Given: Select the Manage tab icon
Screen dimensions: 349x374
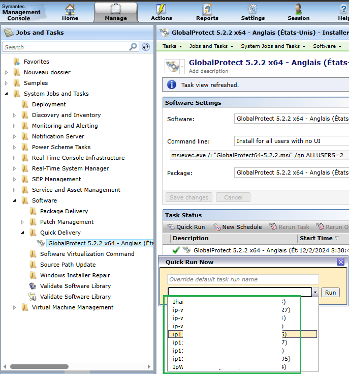Looking at the screenshot, I should 116,9.
